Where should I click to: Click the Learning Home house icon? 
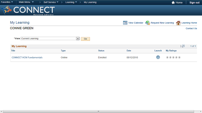[x=178, y=23]
